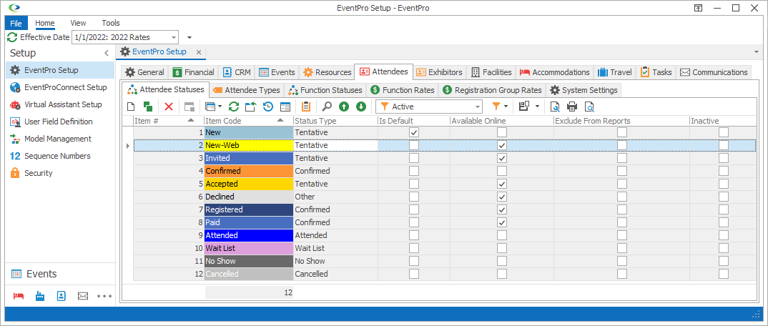Click the grayed edit window toolbar icon
Viewport: 768px width, 326px height.
[189, 107]
